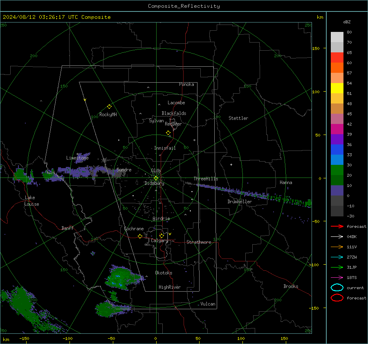The width and height of the screenshot is (368, 344).
Task: Click the Composite_Reflectivity title
Action: coord(184,6)
